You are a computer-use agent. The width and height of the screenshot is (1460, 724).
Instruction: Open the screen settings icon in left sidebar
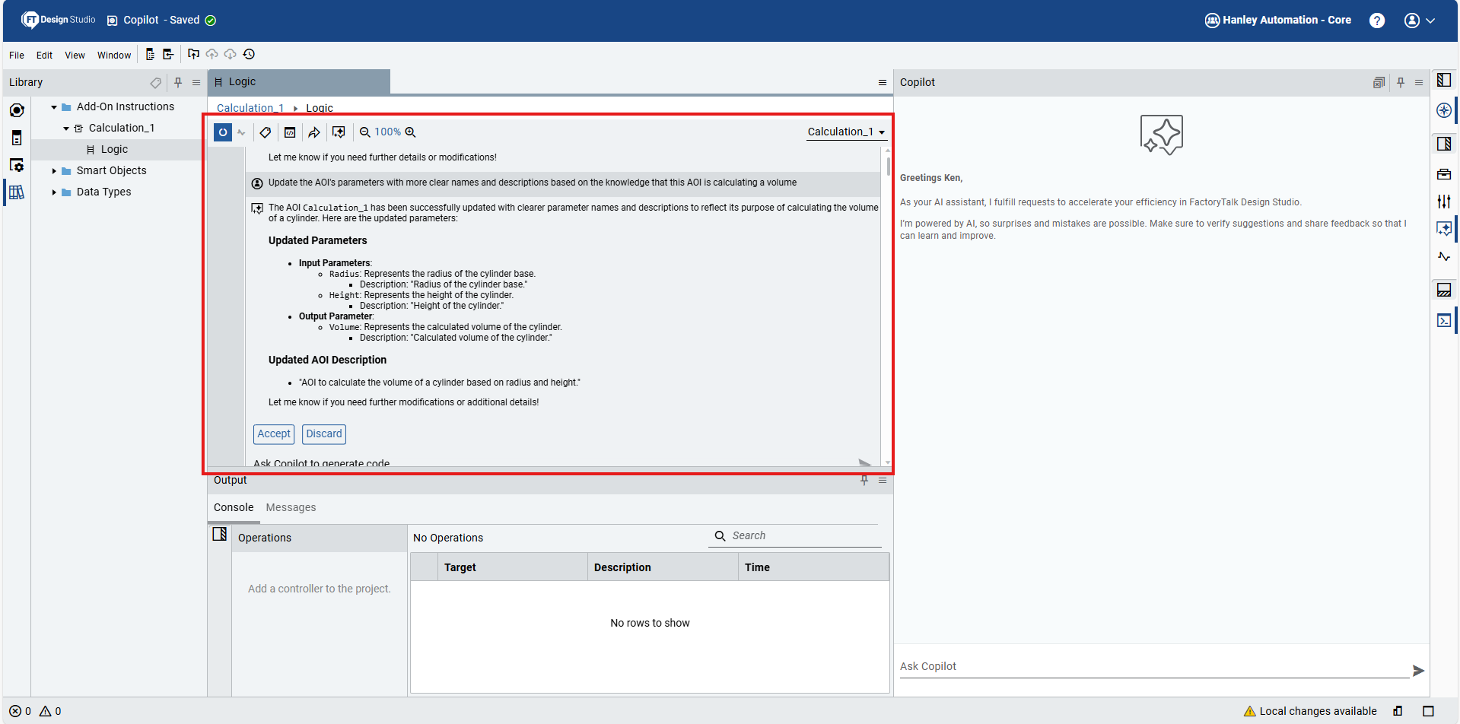pyautogui.click(x=17, y=165)
